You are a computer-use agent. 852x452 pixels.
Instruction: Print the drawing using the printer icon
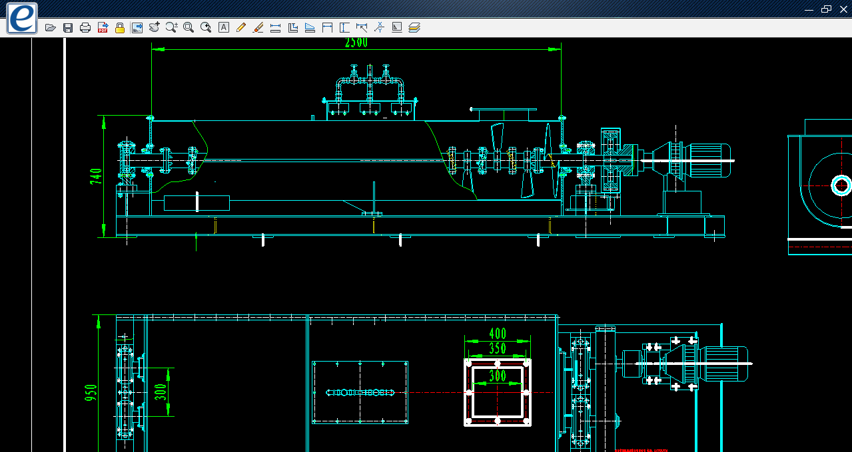click(x=85, y=27)
